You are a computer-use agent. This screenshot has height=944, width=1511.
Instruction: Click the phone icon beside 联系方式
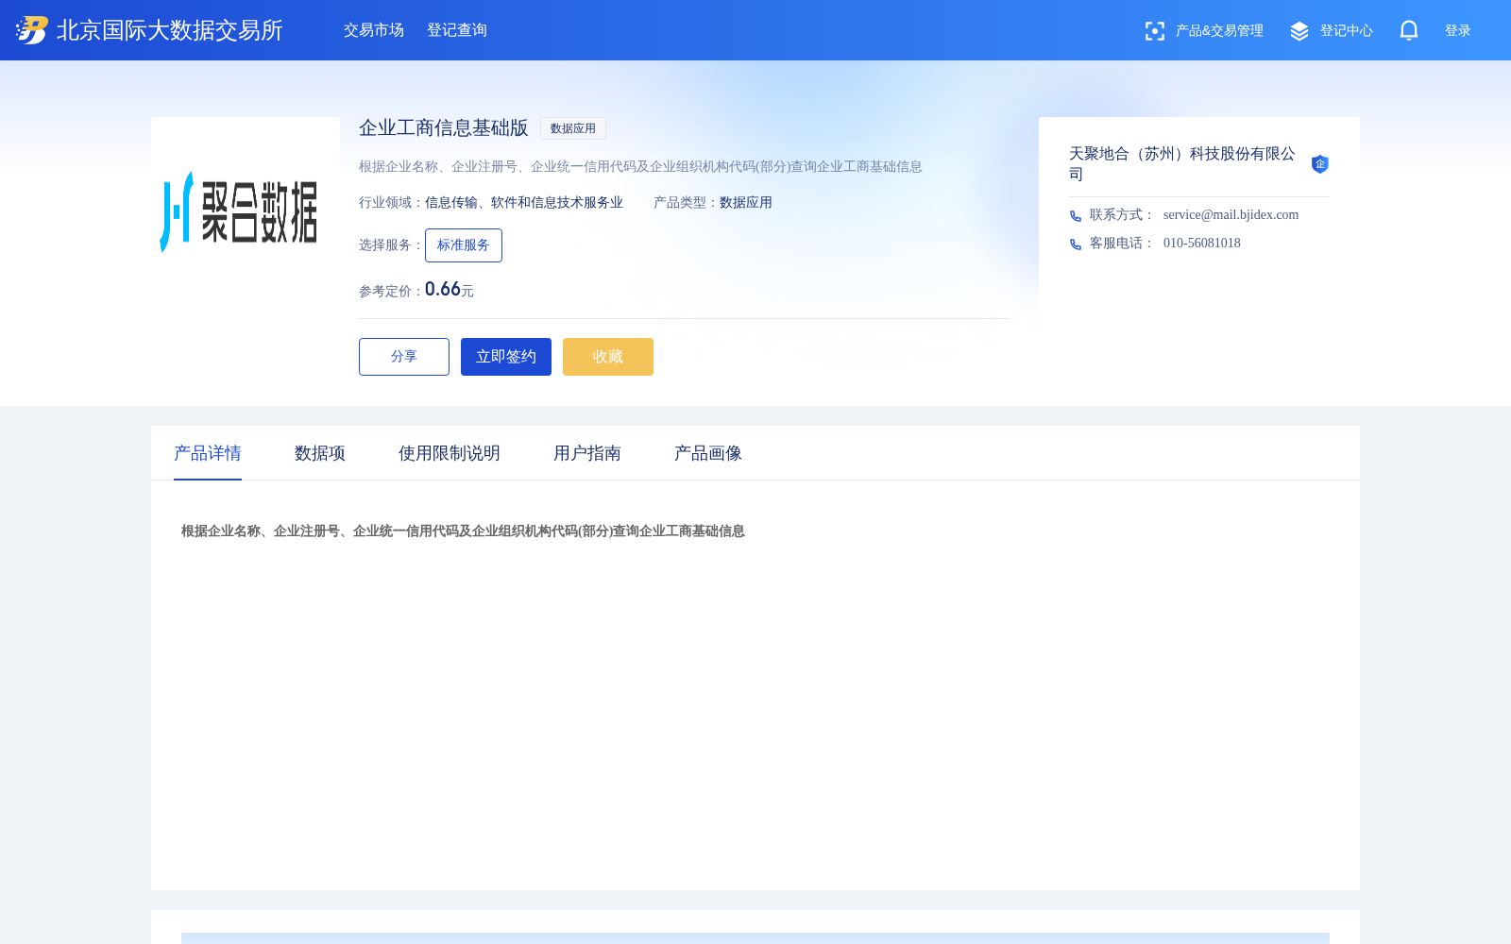1076,216
